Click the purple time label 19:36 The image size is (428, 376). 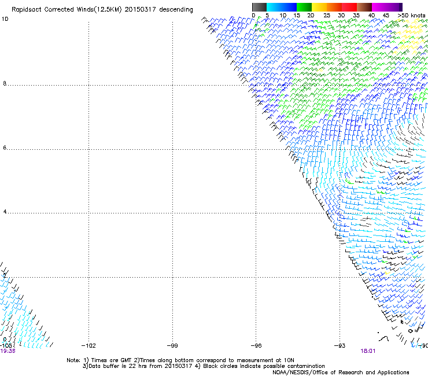point(8,351)
